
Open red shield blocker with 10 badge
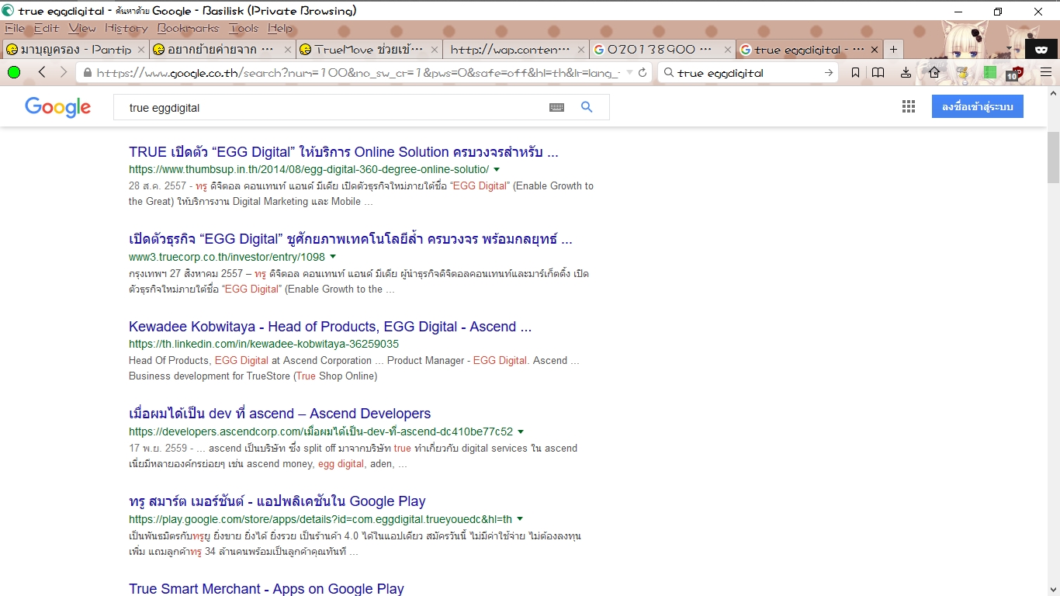1015,73
